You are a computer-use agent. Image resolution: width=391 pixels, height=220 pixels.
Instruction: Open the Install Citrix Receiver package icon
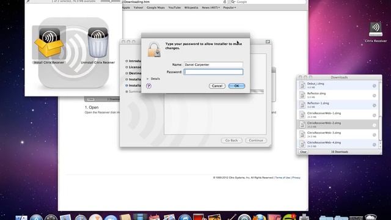[x=49, y=43]
